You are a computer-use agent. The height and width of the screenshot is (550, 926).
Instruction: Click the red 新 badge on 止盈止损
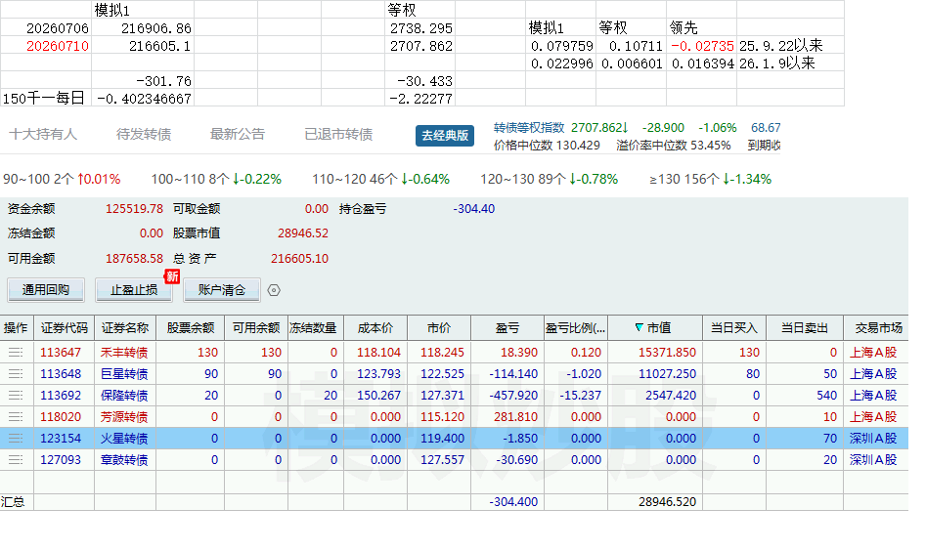click(x=172, y=276)
